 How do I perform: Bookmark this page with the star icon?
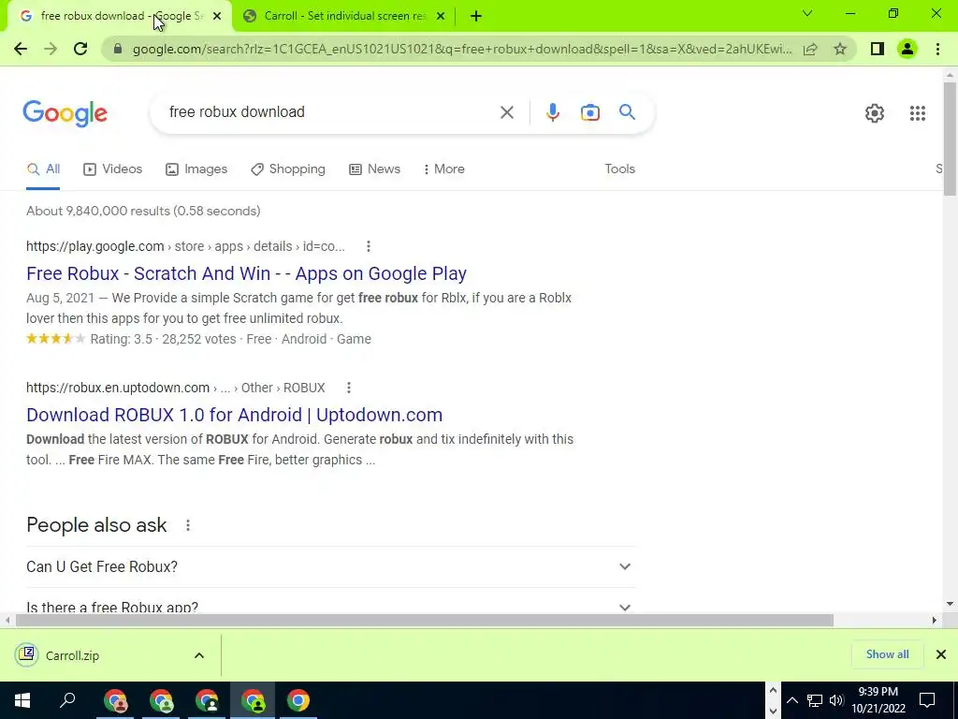pos(840,49)
